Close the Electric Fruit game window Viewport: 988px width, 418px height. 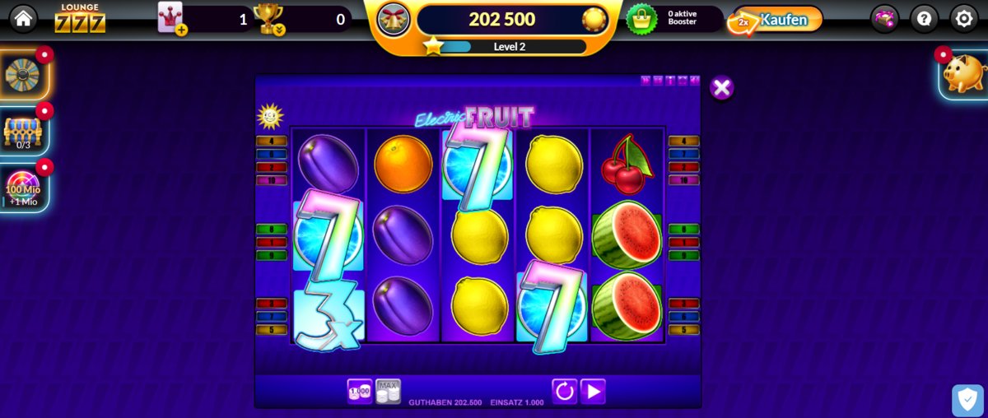[721, 88]
